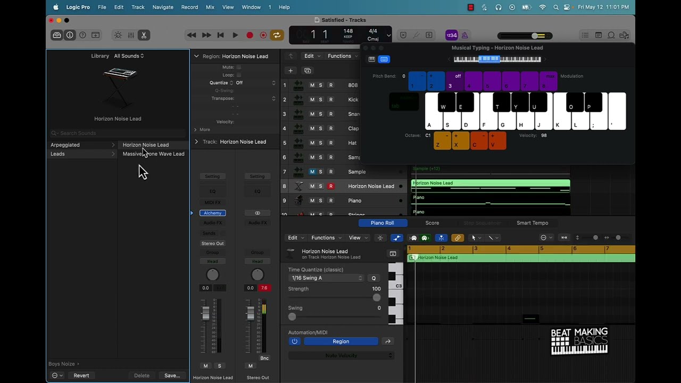
Task: Open the List Editors button
Action: [585, 35]
